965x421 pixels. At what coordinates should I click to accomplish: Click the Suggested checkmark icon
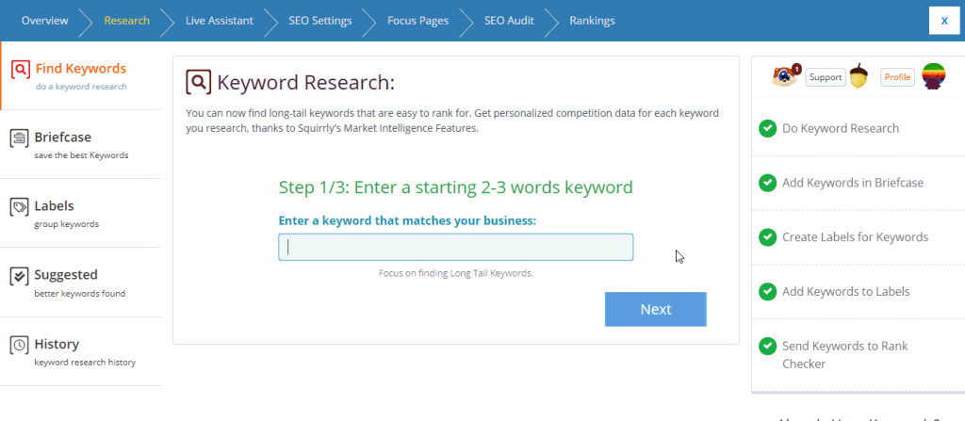(x=19, y=277)
